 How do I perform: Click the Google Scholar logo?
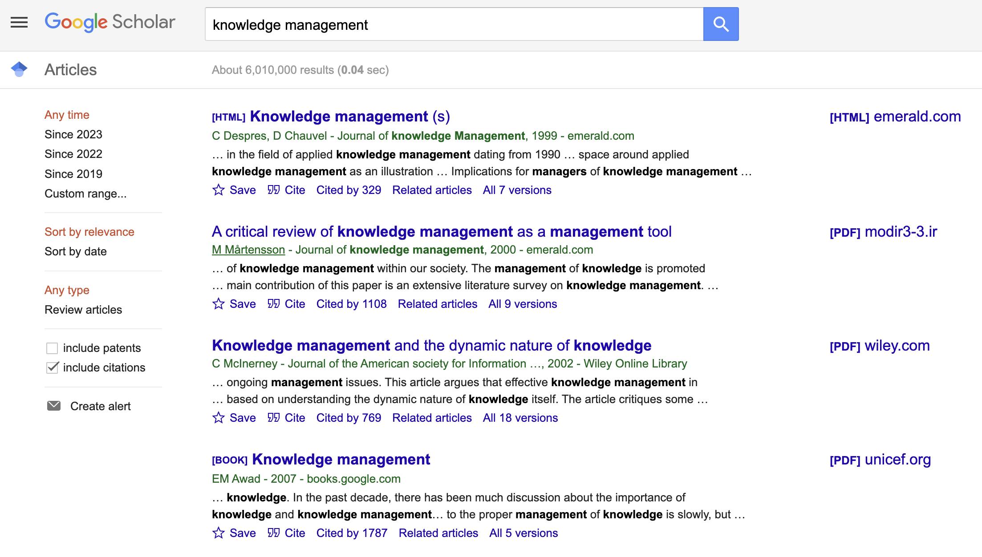pos(110,22)
